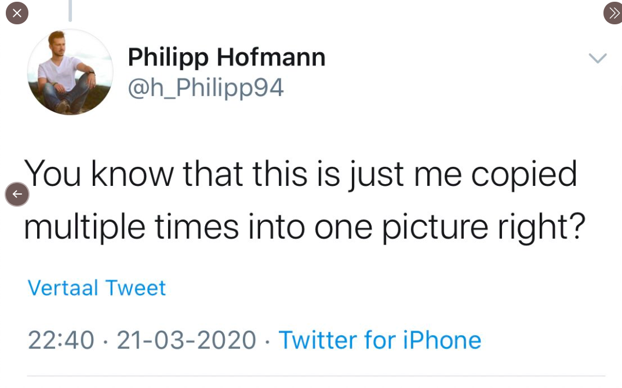Open the Twitter for iPhone source link
This screenshot has width=622, height=388.
pyautogui.click(x=380, y=340)
